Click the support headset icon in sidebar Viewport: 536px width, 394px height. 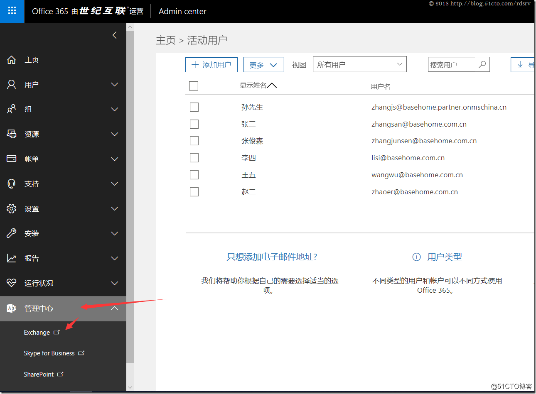pos(12,184)
